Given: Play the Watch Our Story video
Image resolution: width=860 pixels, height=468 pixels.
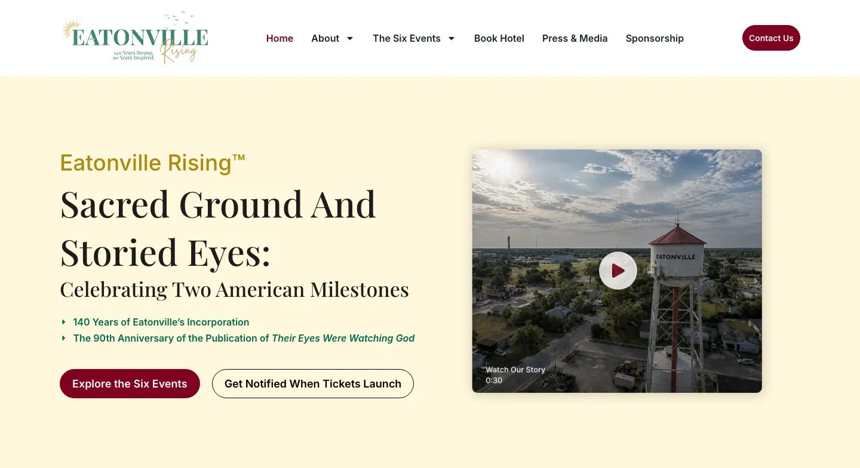Looking at the screenshot, I should coord(618,271).
